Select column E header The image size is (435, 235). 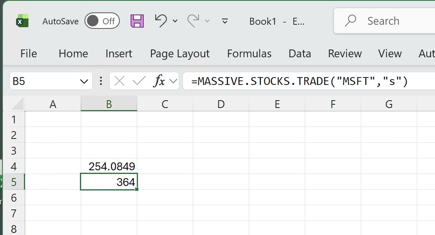pyautogui.click(x=277, y=104)
